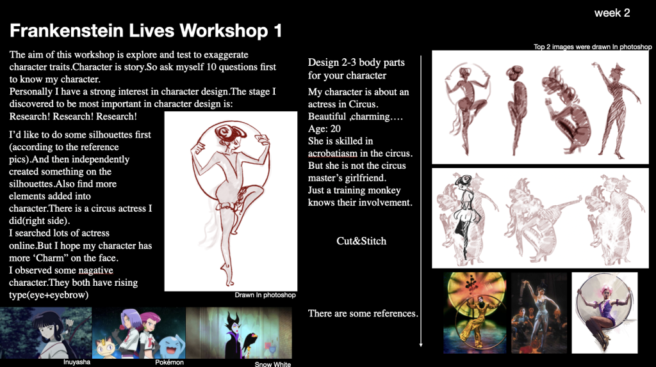Select the 'Design 2-3 body parts' heading
This screenshot has width=656, height=367.
356,62
